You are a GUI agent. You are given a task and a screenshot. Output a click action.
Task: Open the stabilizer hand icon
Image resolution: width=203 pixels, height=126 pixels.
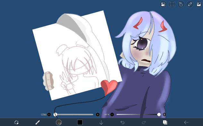(181, 4)
